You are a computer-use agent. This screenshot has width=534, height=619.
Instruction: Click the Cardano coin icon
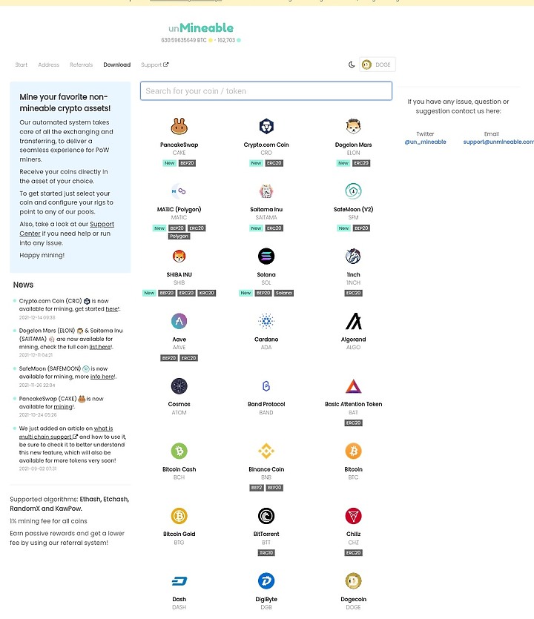[x=266, y=321]
